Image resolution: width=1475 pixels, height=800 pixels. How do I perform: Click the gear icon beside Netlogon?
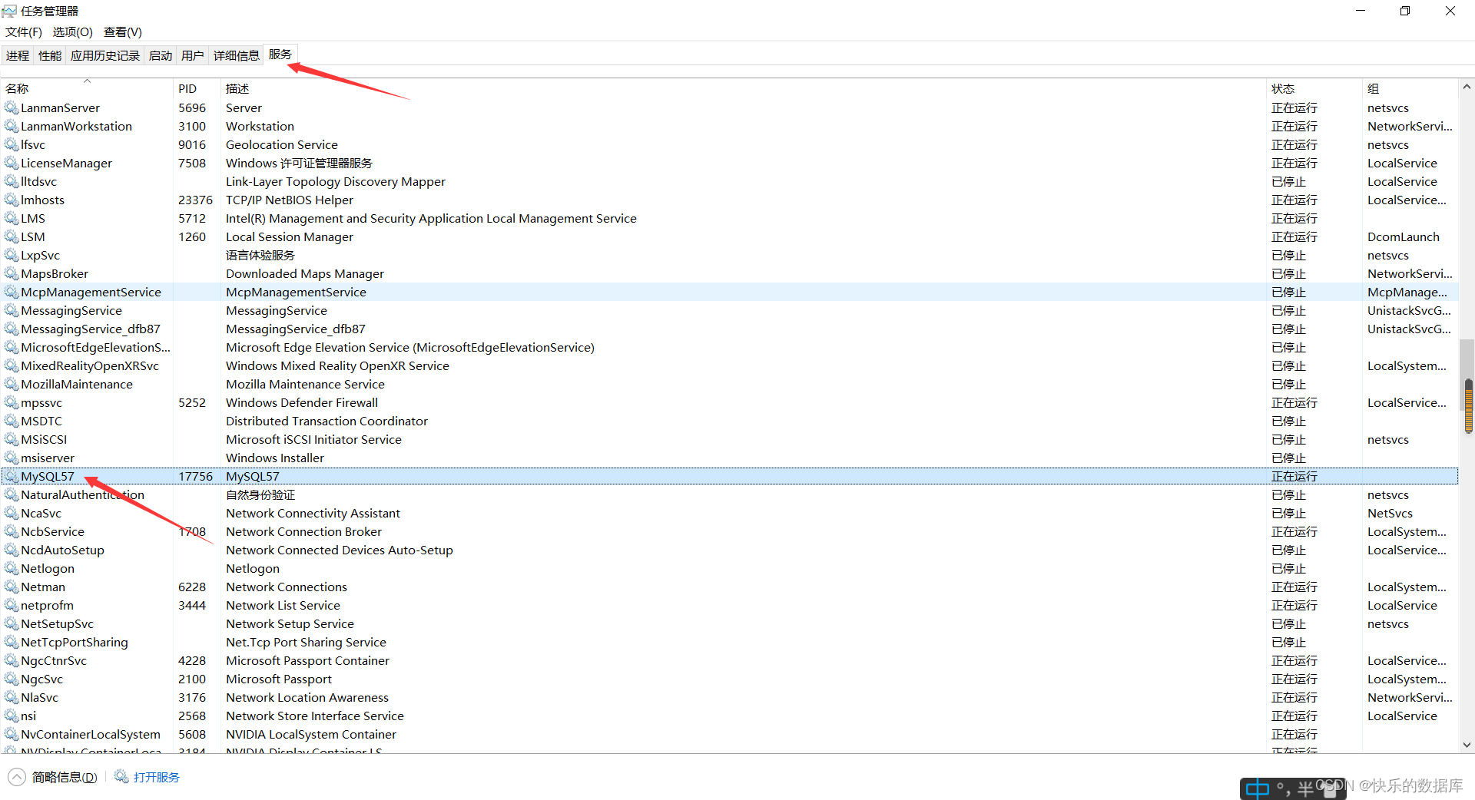12,568
